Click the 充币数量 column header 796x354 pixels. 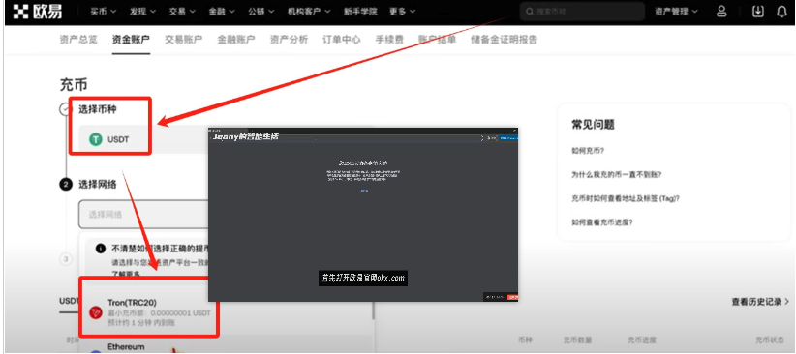[x=578, y=340]
